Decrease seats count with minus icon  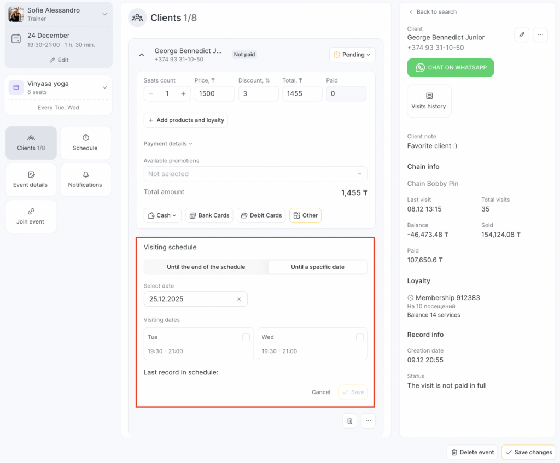click(x=151, y=93)
